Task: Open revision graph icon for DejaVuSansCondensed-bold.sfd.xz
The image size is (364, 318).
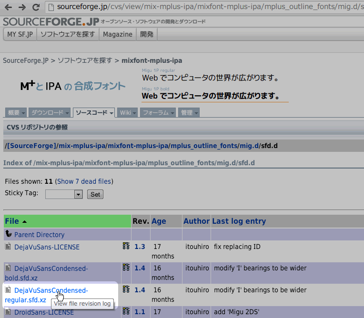Action: click(x=126, y=268)
